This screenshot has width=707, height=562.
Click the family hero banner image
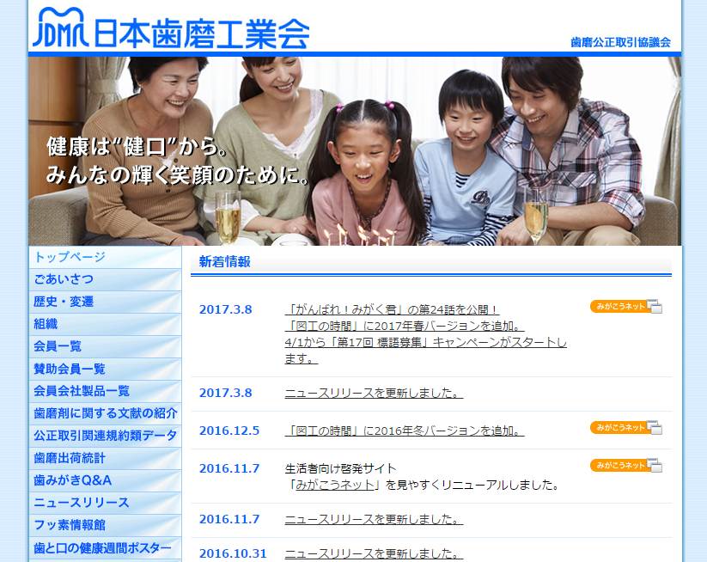(354, 150)
